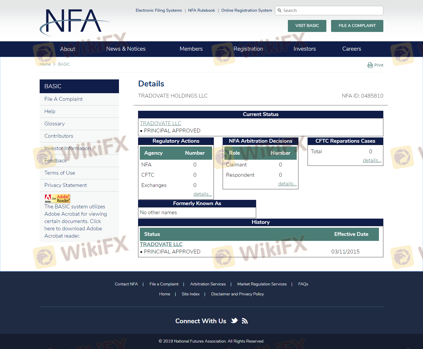
Task: Click the NFA logo
Action: click(x=73, y=22)
